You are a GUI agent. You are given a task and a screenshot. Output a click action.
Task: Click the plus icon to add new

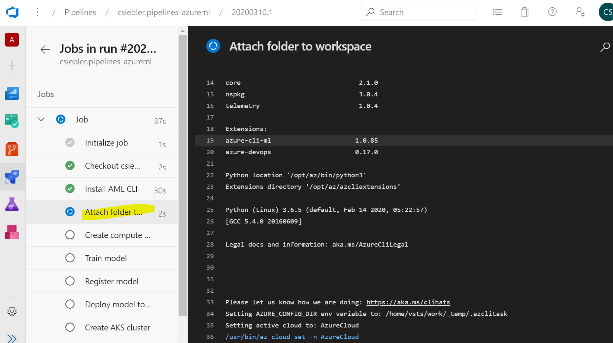pyautogui.click(x=12, y=65)
